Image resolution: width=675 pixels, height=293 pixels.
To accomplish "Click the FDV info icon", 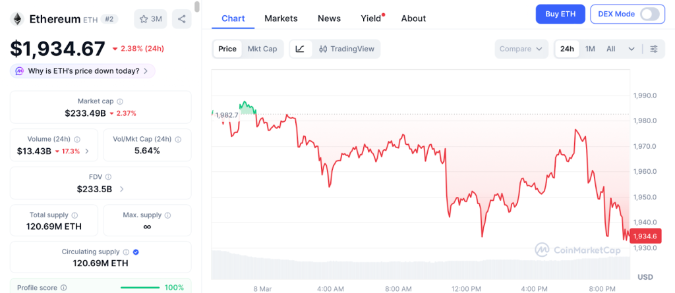I will click(108, 177).
